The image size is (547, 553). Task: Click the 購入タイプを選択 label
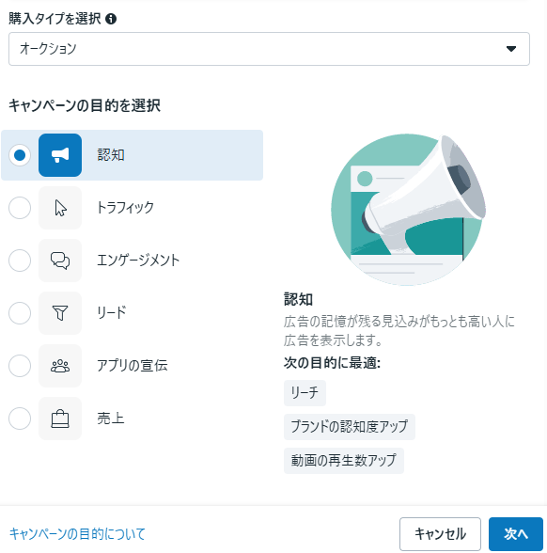coord(55,19)
